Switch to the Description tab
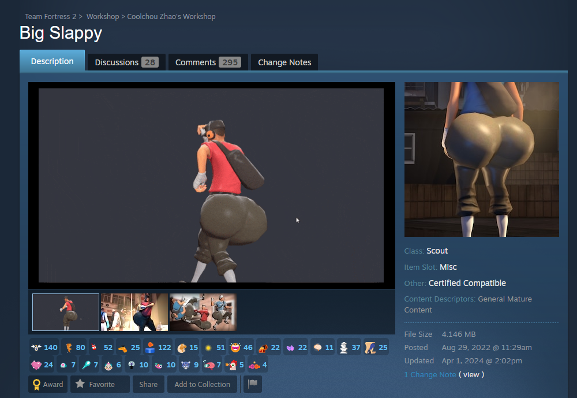The image size is (577, 398). click(x=53, y=61)
